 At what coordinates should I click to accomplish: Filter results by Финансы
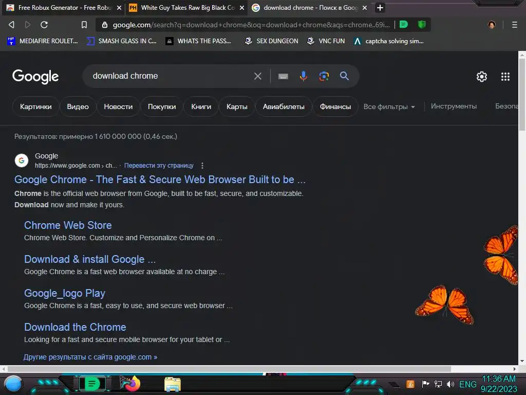click(335, 107)
